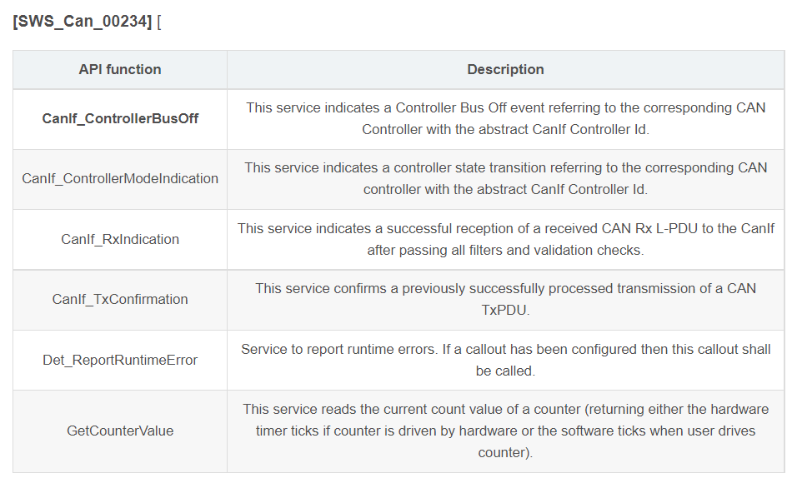Click the word TxPDU in the description

505,310
